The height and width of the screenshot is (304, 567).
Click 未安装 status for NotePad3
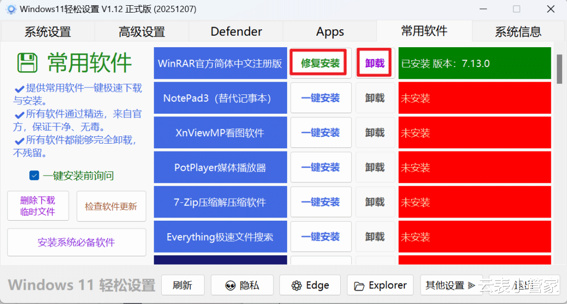pos(475,98)
